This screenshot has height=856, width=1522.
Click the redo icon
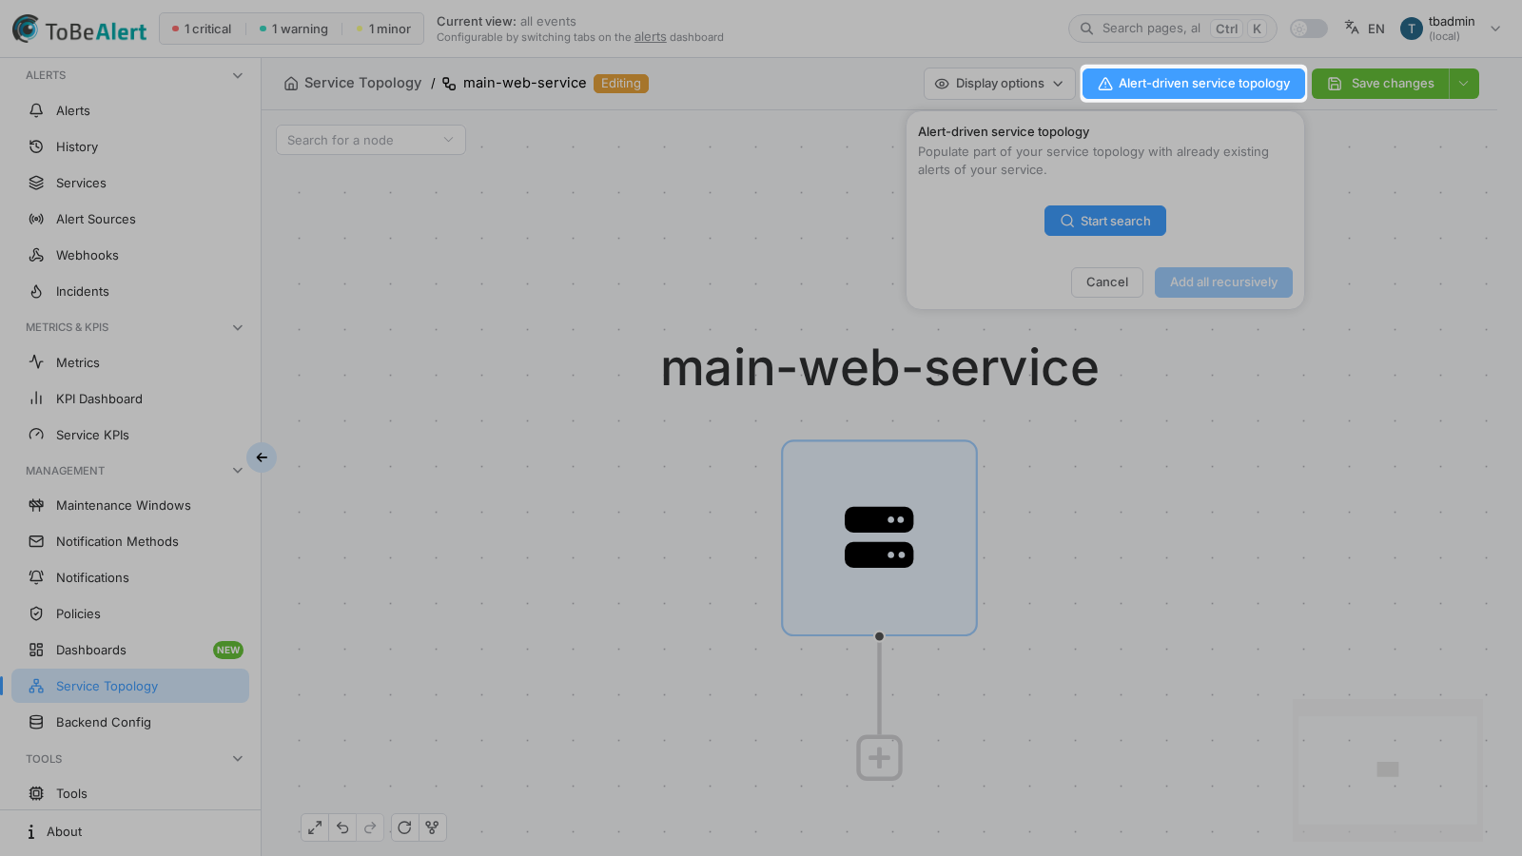pyautogui.click(x=370, y=827)
